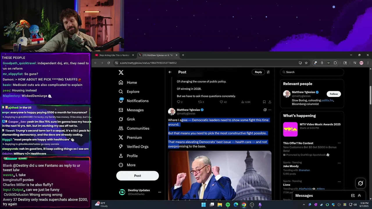
Task: Open Premium in the X sidebar
Action: point(130,137)
